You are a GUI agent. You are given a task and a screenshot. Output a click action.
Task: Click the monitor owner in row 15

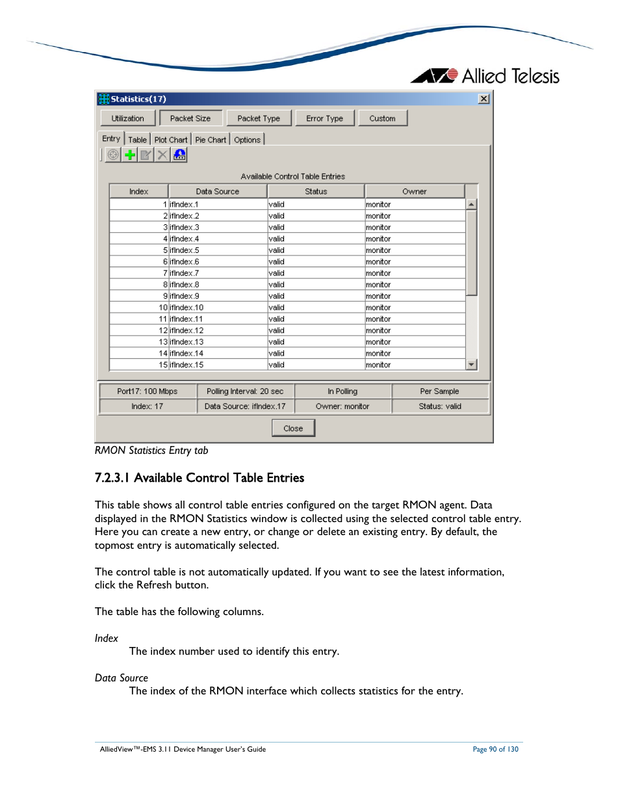pos(415,365)
